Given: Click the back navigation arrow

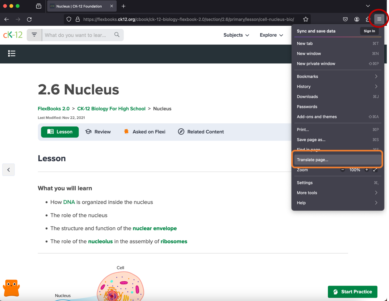Looking at the screenshot, I should tap(7, 19).
